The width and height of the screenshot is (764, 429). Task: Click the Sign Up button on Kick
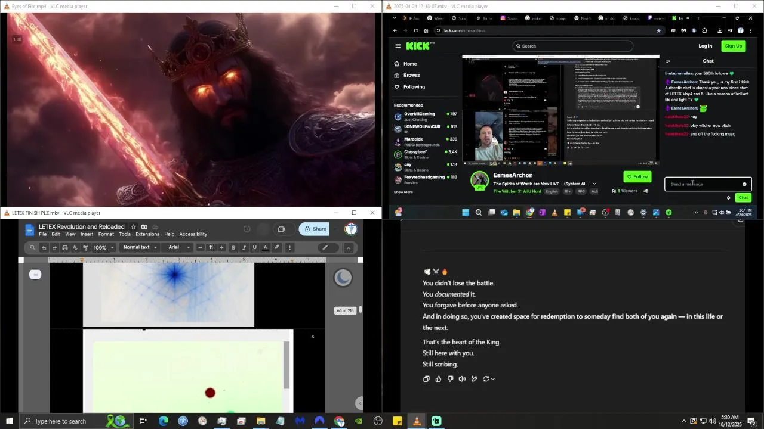733,46
